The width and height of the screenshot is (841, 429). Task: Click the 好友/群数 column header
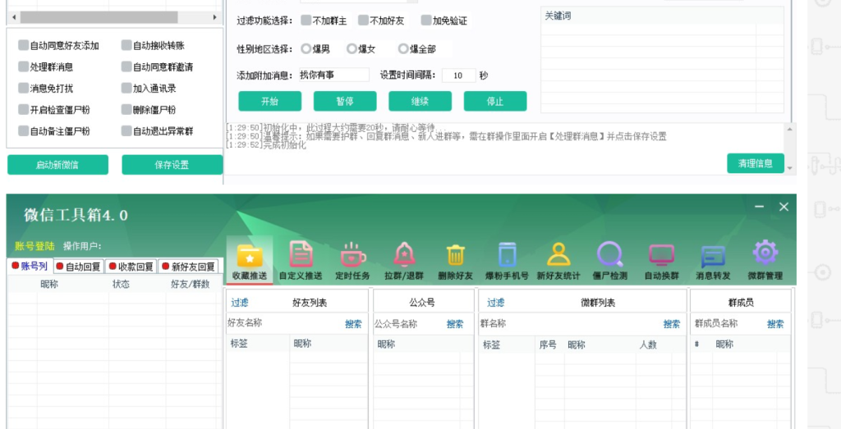point(191,284)
